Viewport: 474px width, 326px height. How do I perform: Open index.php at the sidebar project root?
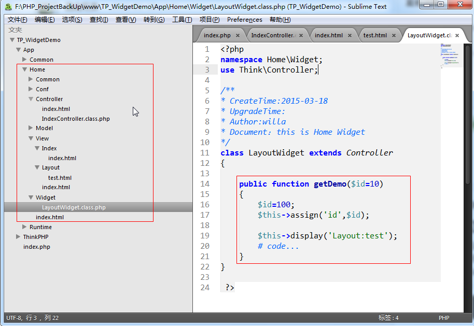[37, 247]
